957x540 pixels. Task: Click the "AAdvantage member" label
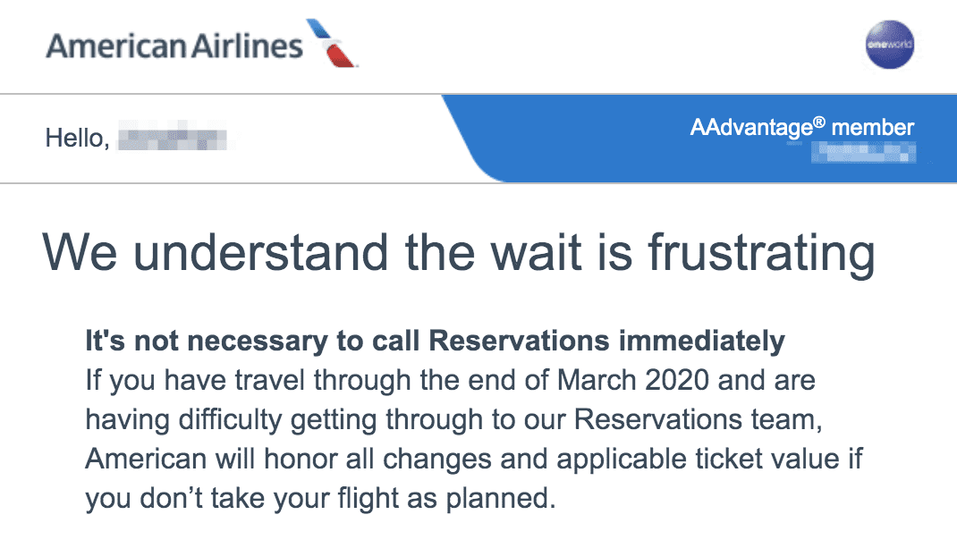click(x=802, y=128)
